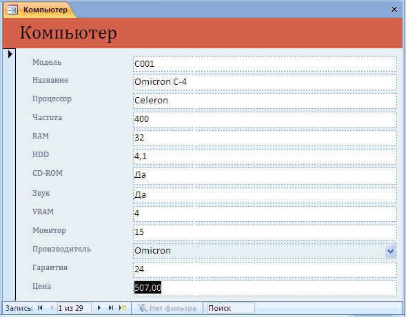Viewport: 406px width, 317px height.
Task: Click the Монитор label
Action: (49, 231)
